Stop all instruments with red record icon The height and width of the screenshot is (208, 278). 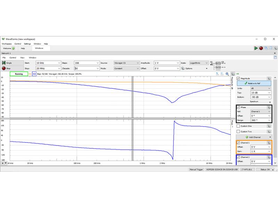coord(261,48)
